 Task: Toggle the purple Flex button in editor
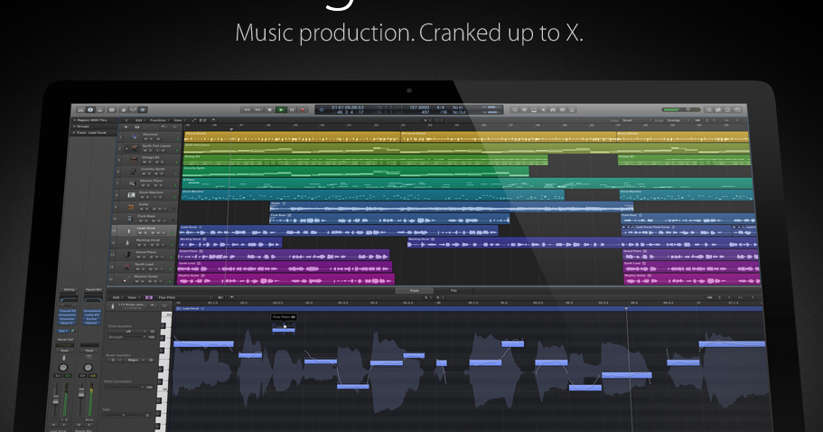(149, 297)
